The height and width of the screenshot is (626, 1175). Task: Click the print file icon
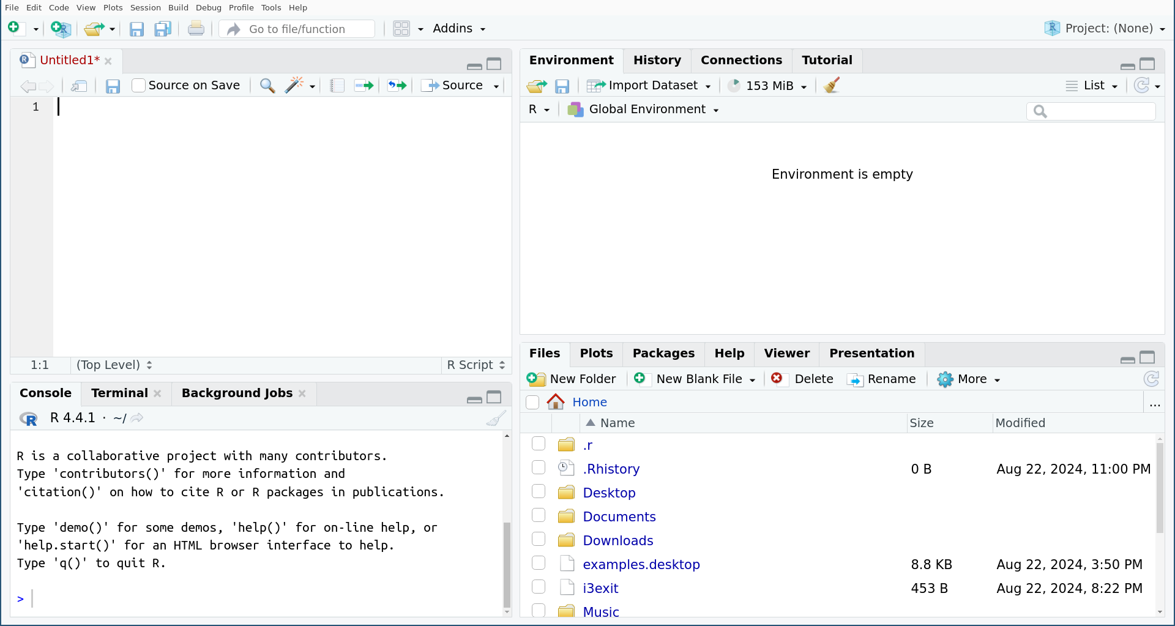(196, 29)
